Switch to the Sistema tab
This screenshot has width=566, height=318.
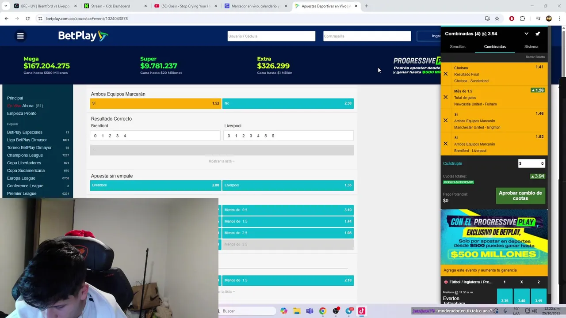[x=531, y=46]
